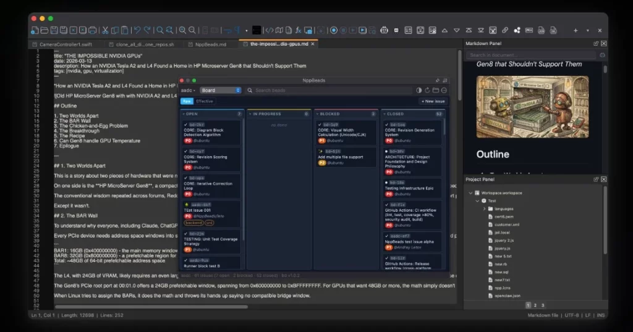633x332 pixels.
Task: Click the Paste clipboard icon
Action: [x=125, y=30]
